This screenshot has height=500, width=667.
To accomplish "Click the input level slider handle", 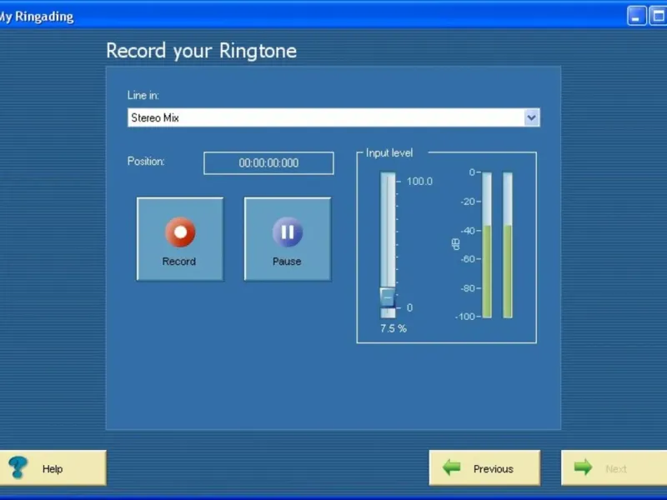I will (x=388, y=297).
